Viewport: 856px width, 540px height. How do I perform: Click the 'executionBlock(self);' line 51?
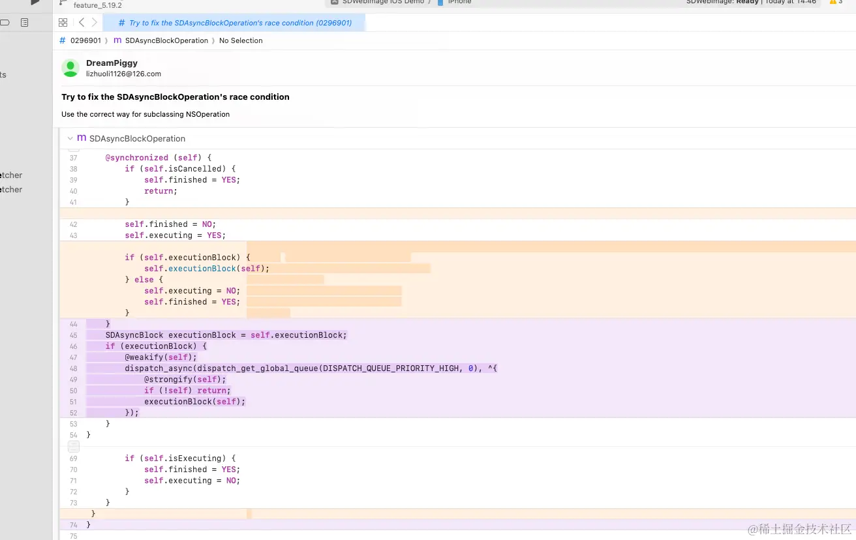tap(195, 402)
